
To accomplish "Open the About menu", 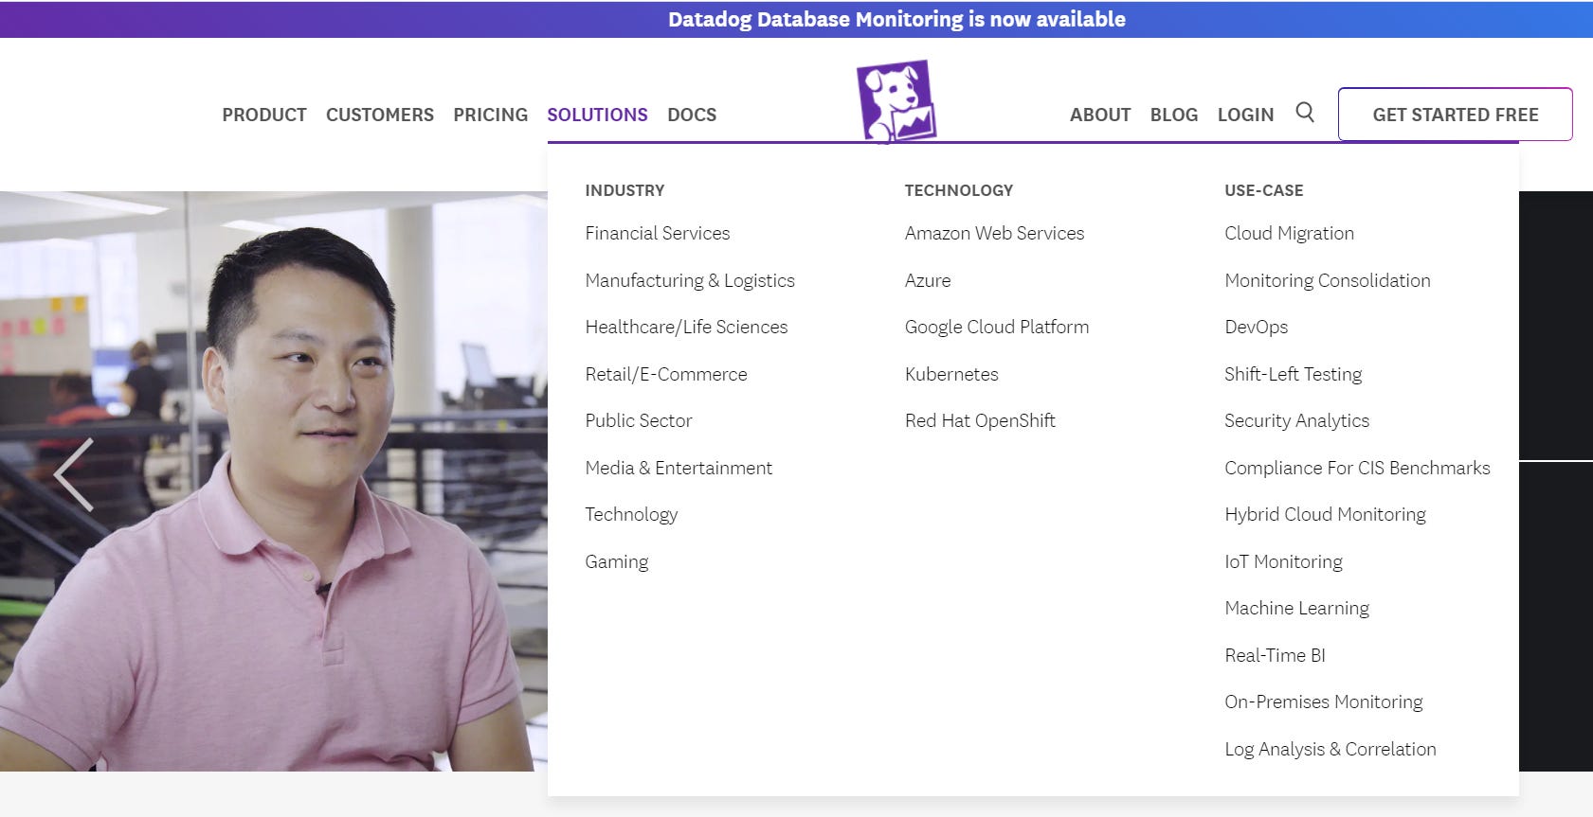I will pos(1100,115).
